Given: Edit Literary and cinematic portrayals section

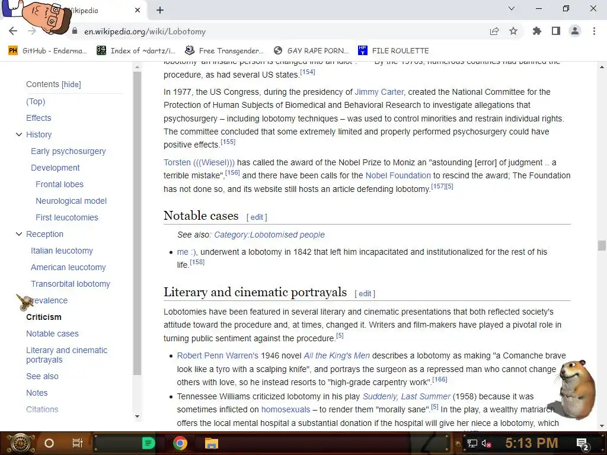Looking at the screenshot, I should click(365, 294).
